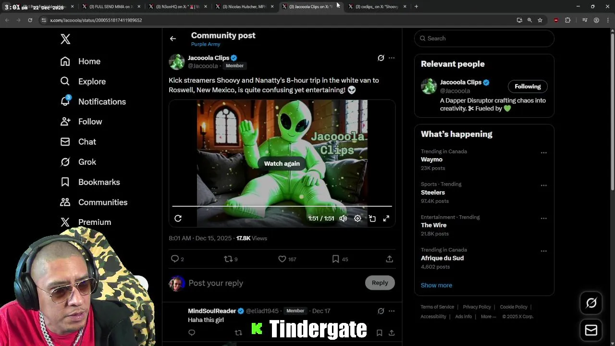Open video playback settings gear

click(357, 219)
